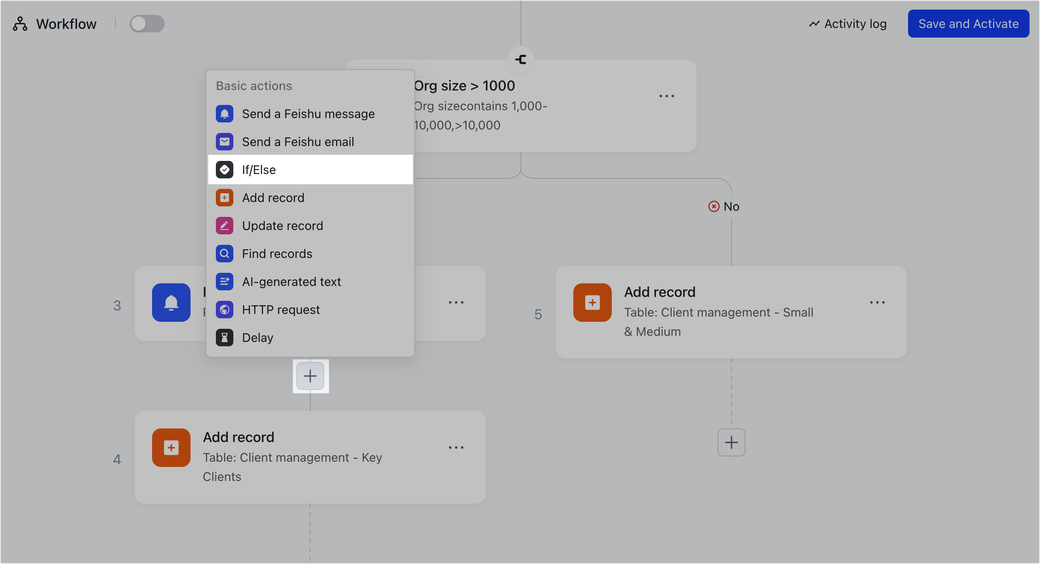
Task: Click the Save and Activate button
Action: coord(968,24)
